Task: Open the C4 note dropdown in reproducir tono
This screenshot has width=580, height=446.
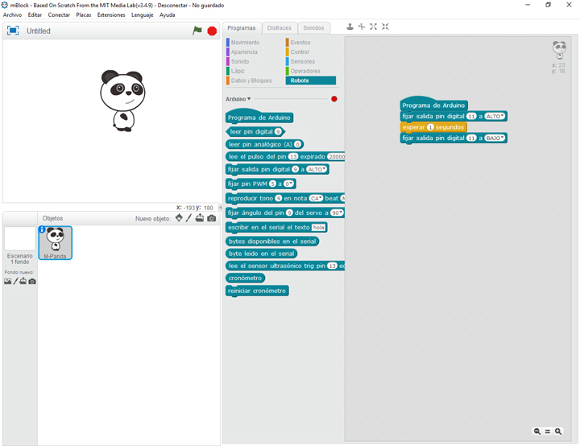Action: click(x=316, y=198)
